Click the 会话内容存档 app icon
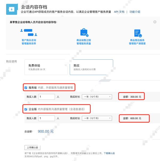Image resolution: width=160 pixels, height=161 pixels. [11, 9]
